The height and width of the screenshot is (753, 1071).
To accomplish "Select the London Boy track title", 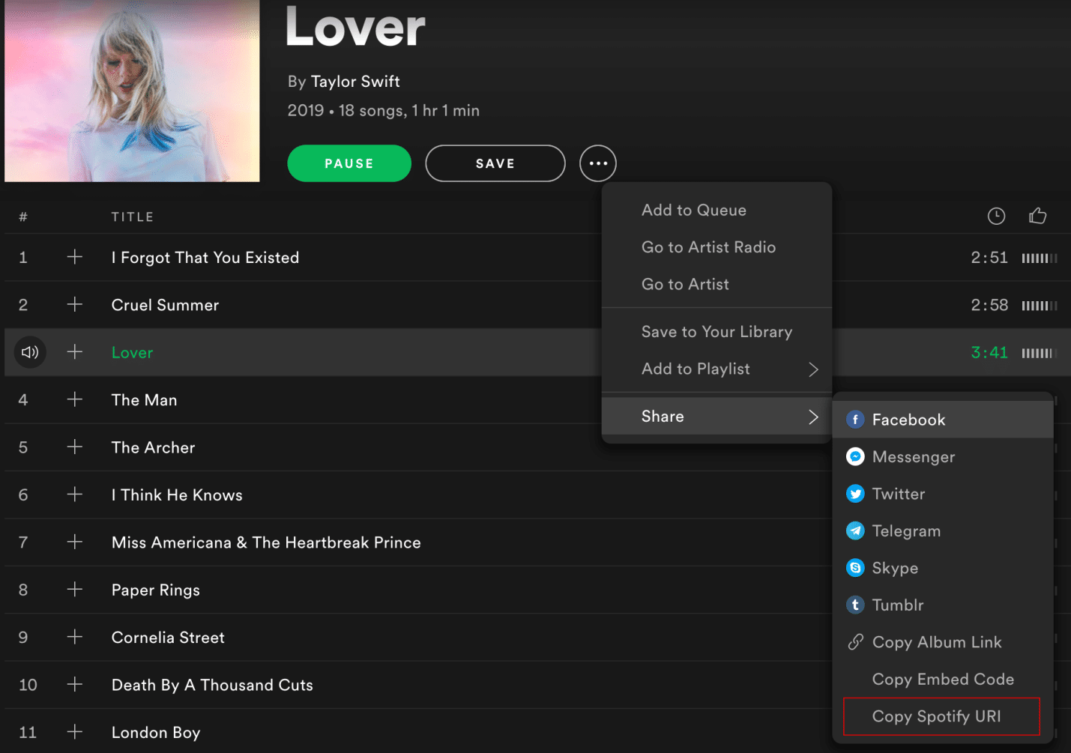I will click(156, 733).
